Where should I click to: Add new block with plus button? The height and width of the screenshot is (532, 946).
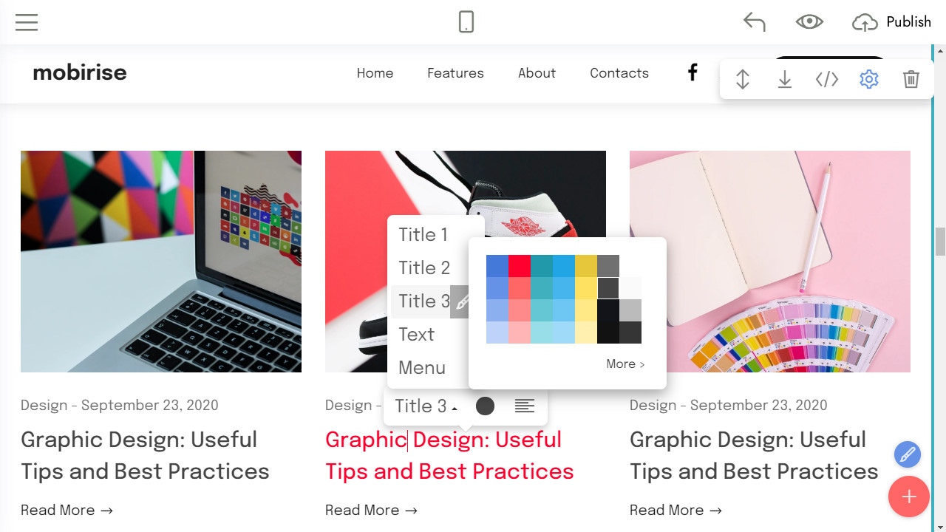909,497
